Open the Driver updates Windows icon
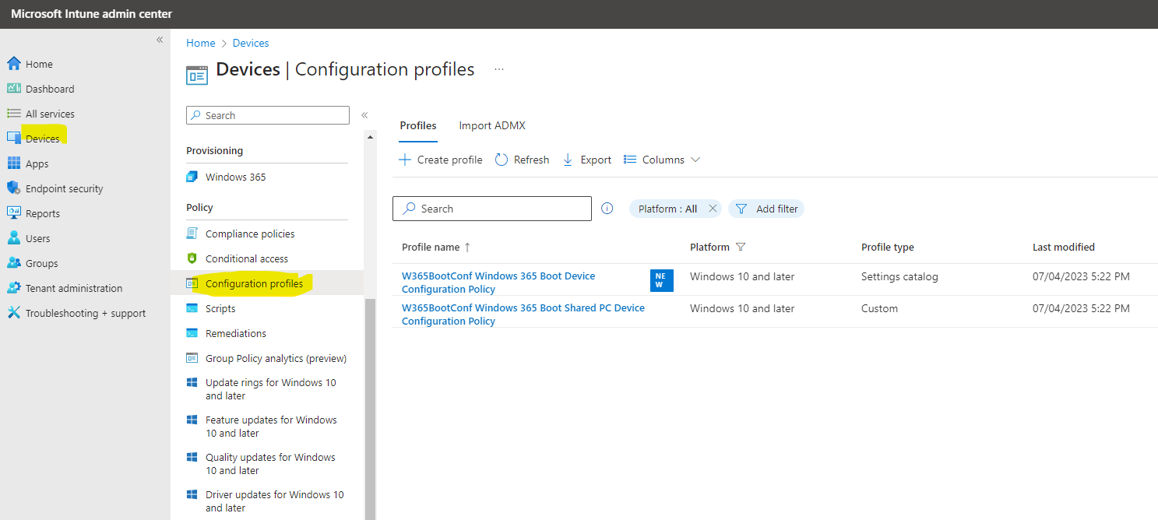 192,495
